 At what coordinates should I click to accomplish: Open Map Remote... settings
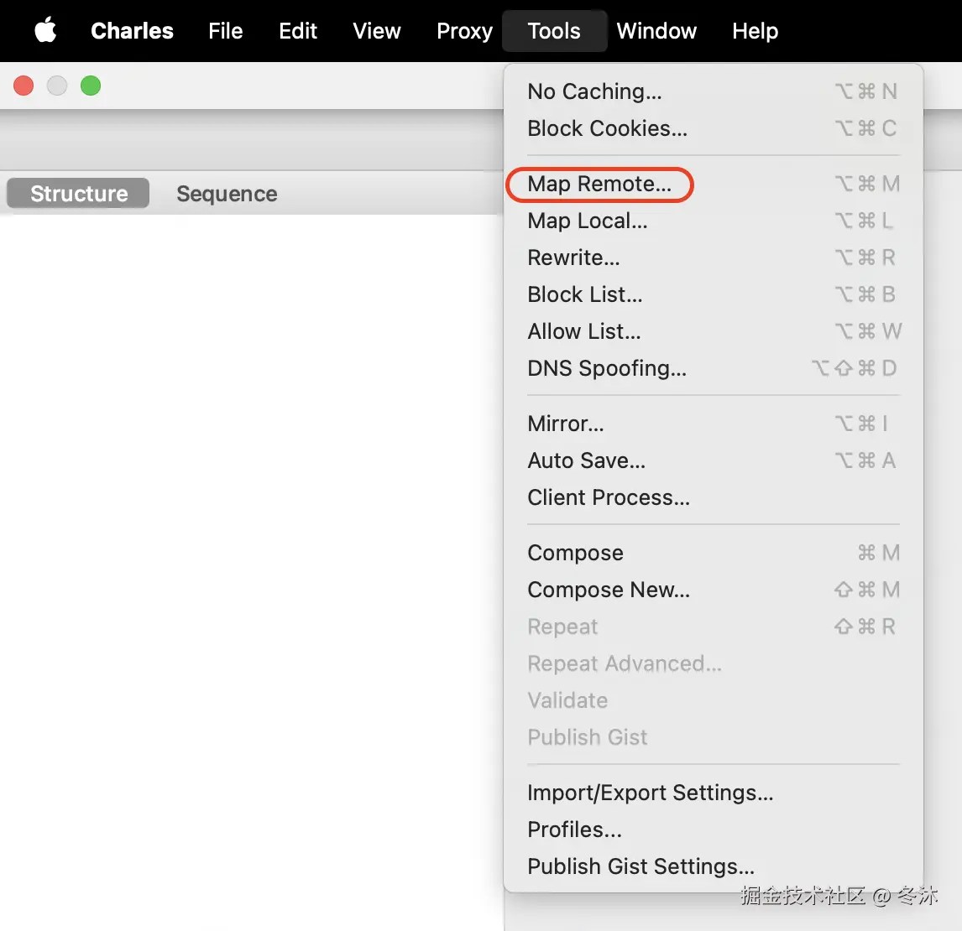pyautogui.click(x=713, y=184)
